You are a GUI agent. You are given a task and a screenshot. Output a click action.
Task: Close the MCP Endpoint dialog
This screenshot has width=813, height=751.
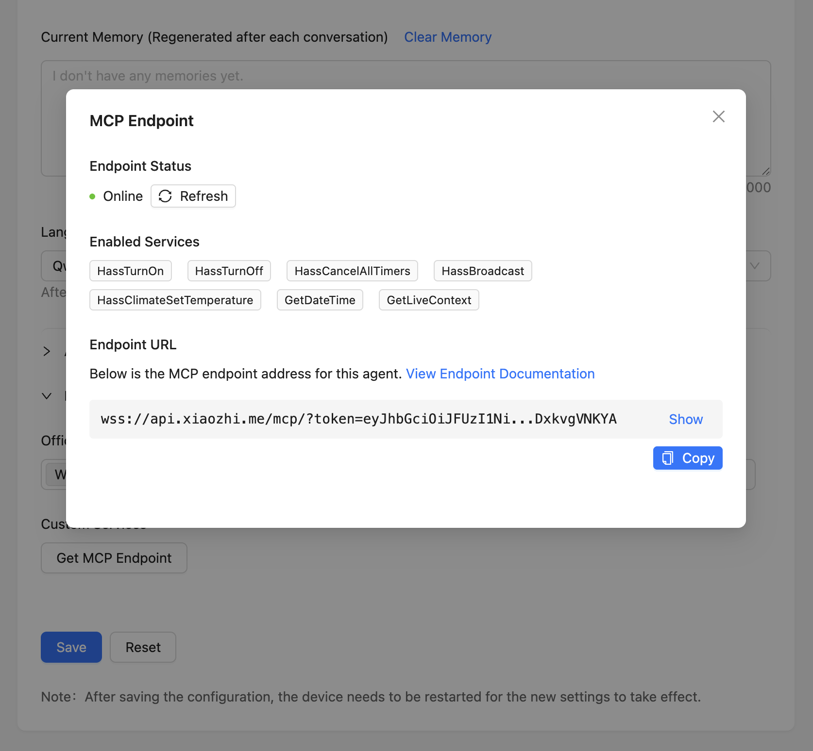coord(718,116)
